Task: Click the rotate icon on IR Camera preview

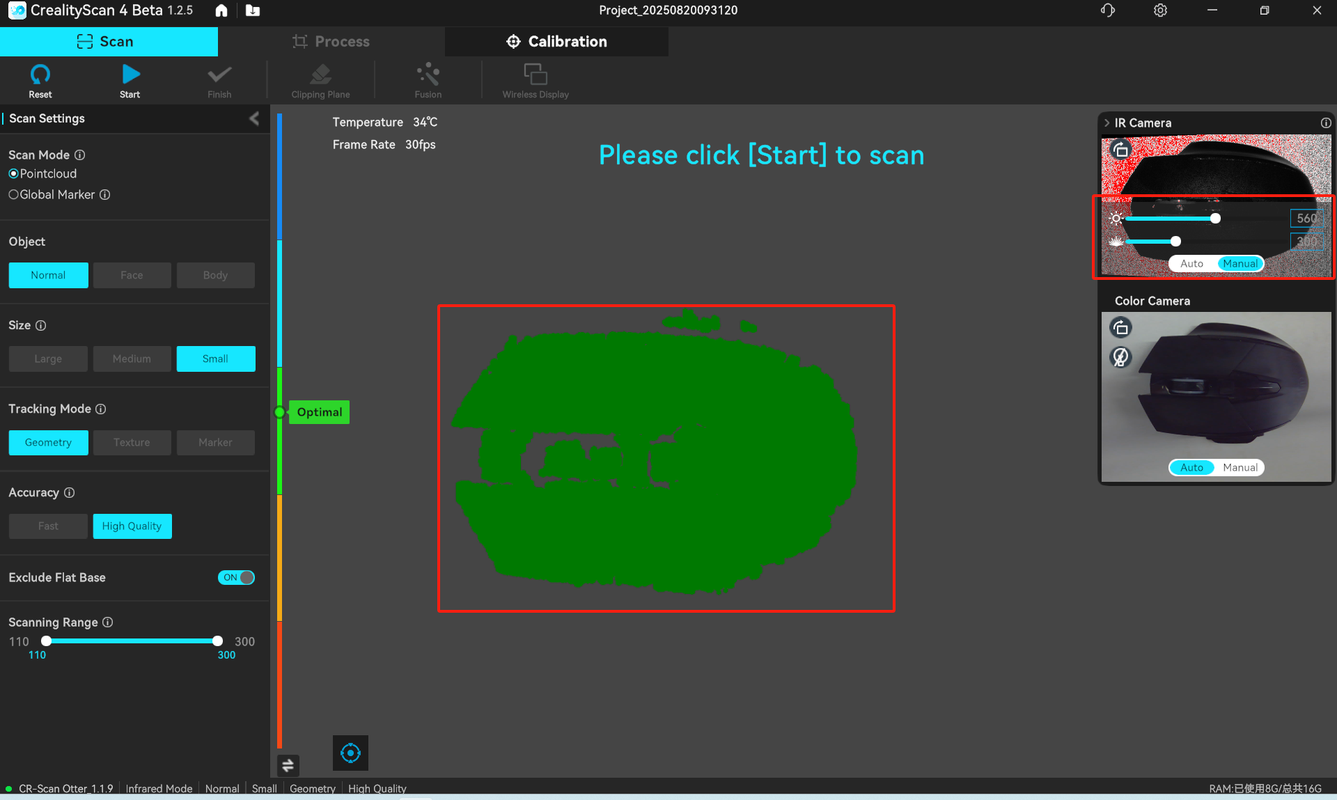Action: (1120, 150)
